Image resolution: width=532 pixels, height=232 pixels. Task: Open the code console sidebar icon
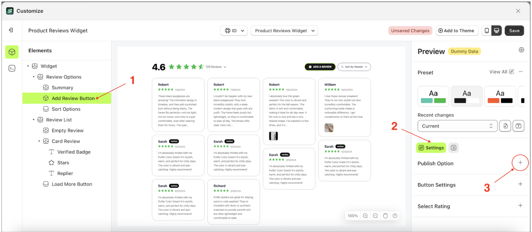(x=12, y=68)
